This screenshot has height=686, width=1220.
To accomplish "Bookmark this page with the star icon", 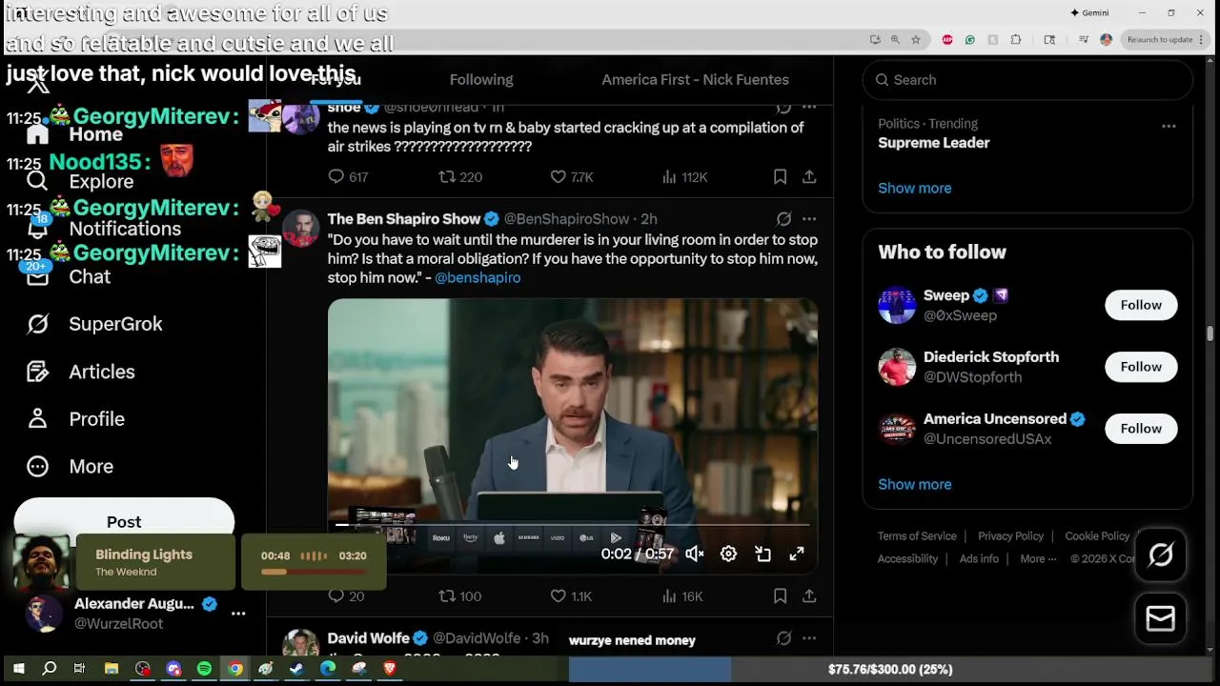I will coord(916,40).
